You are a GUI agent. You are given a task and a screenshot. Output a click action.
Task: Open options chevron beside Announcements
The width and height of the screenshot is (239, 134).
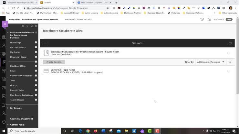pos(36,47)
